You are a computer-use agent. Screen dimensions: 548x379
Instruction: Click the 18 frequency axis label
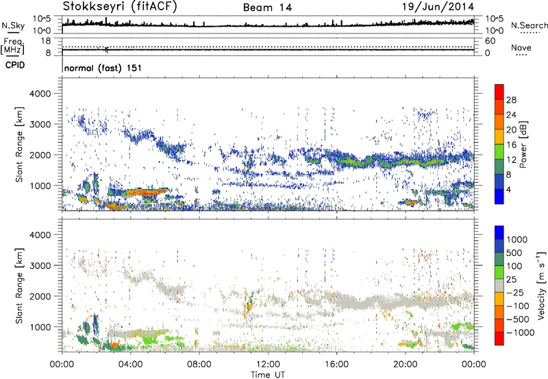(x=46, y=41)
